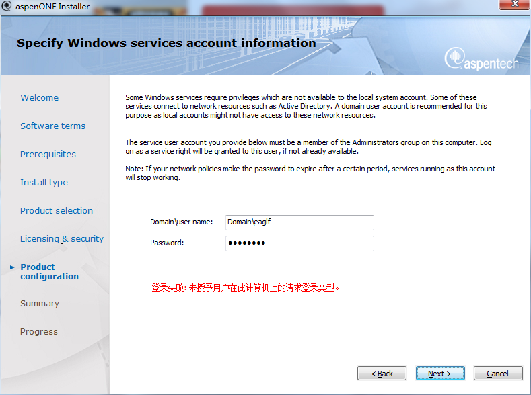
Task: Click the arrow marker beside Product configuration
Action: pyautogui.click(x=12, y=267)
